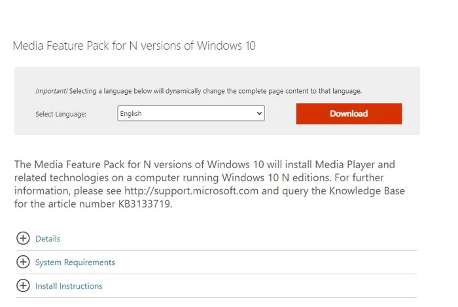Click the plus icon beside Details
Image resolution: width=458 pixels, height=307 pixels.
pos(23,238)
